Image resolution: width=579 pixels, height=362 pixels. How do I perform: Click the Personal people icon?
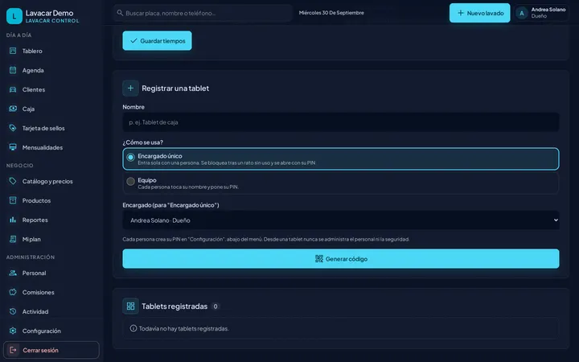(x=13, y=273)
